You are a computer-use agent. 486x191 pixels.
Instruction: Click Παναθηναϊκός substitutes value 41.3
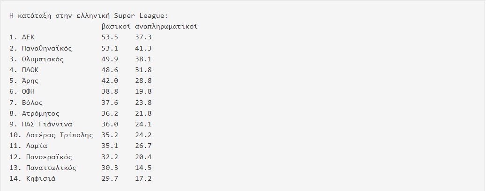[143, 48]
